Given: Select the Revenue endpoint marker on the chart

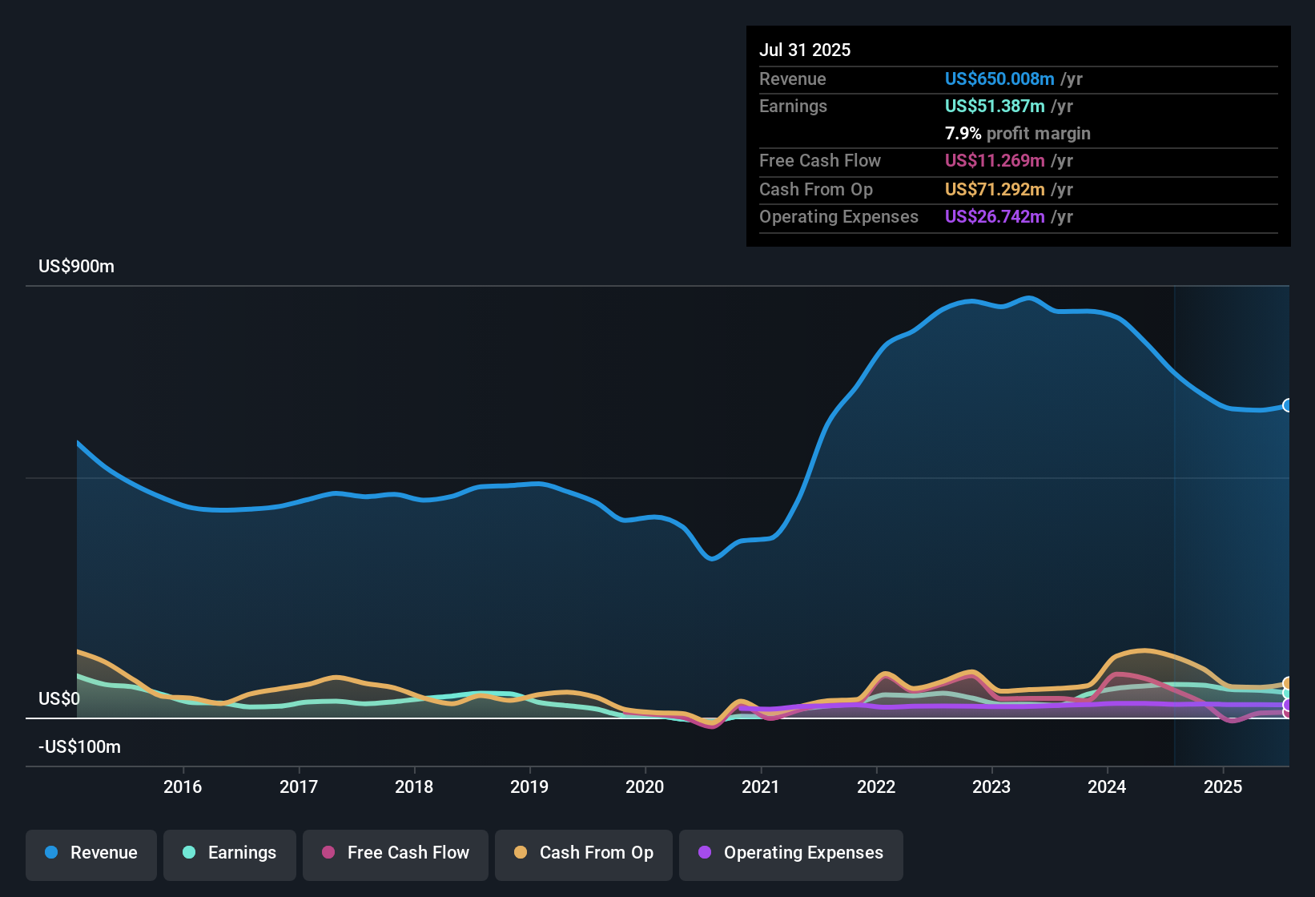Looking at the screenshot, I should click(1287, 407).
